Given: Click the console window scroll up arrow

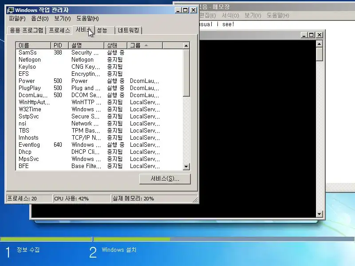Looking at the screenshot, I should (319, 44).
